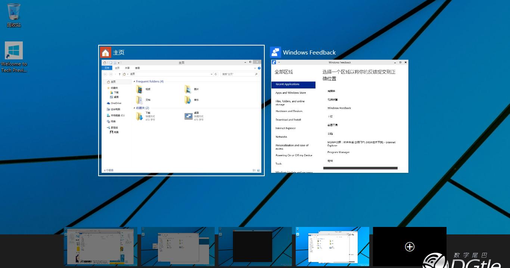Click the orange home app icon in Task View
This screenshot has width=510, height=268.
[x=106, y=53]
